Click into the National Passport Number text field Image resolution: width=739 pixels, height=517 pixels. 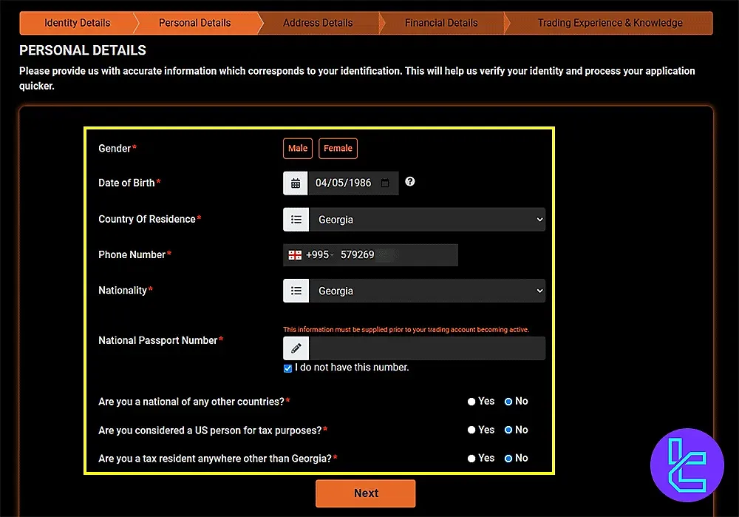pyautogui.click(x=426, y=348)
